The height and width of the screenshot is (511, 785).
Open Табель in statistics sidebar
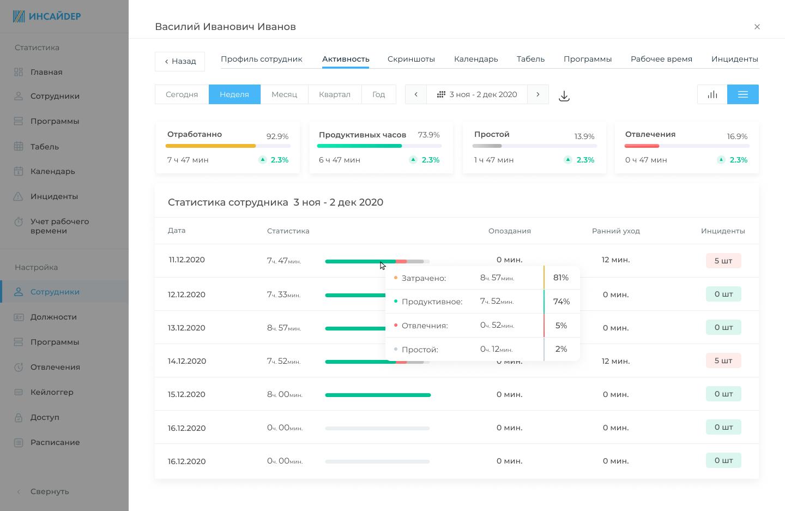click(x=45, y=147)
